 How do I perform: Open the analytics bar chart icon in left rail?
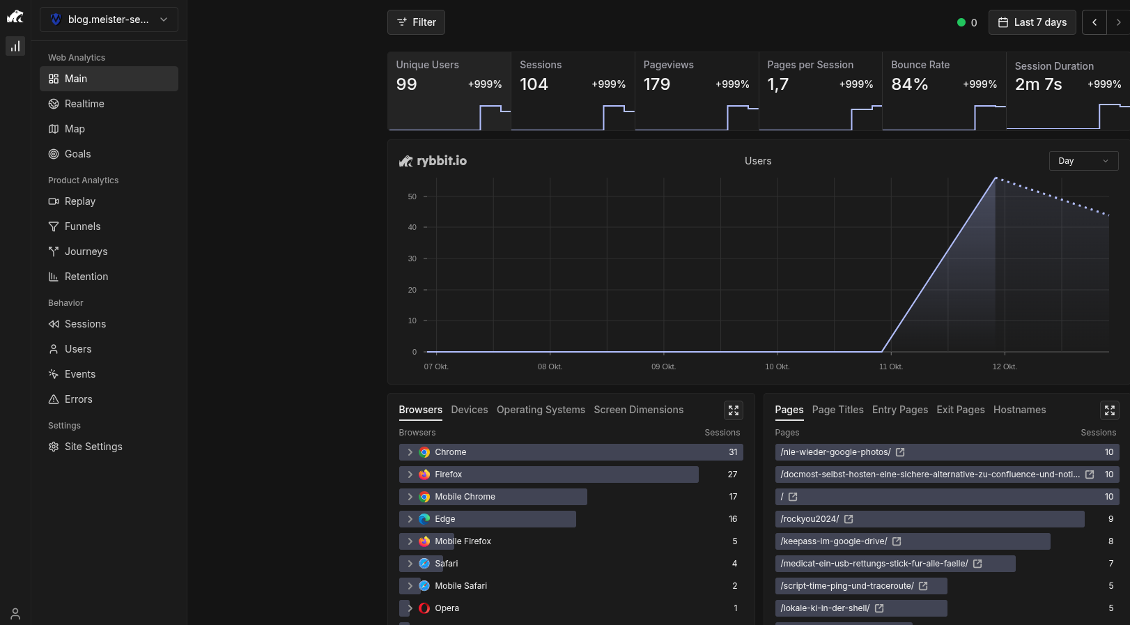point(15,46)
